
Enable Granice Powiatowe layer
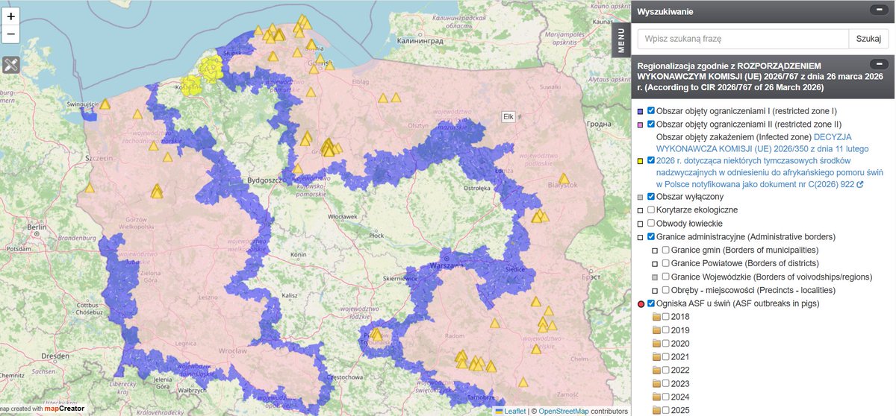[666, 263]
